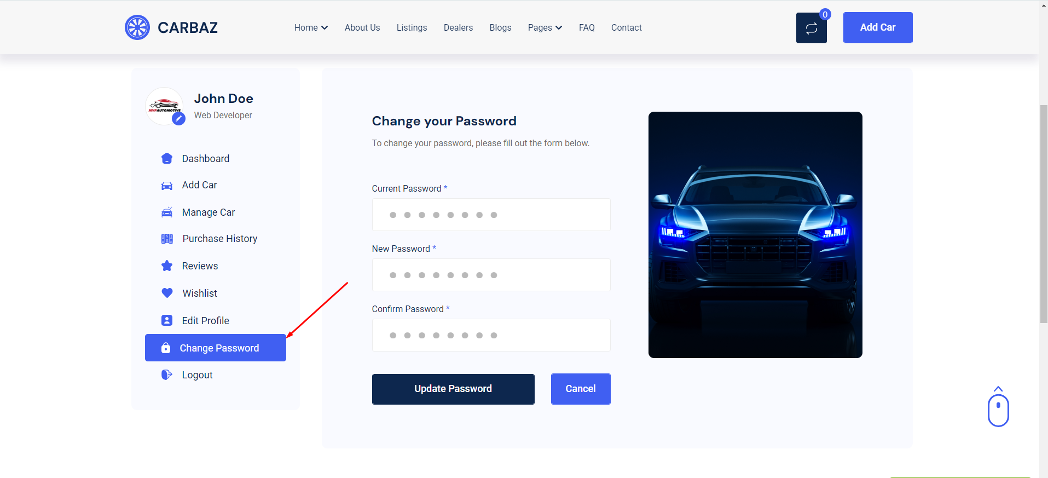This screenshot has height=478, width=1048.
Task: Click the Logout icon in sidebar
Action: [167, 375]
